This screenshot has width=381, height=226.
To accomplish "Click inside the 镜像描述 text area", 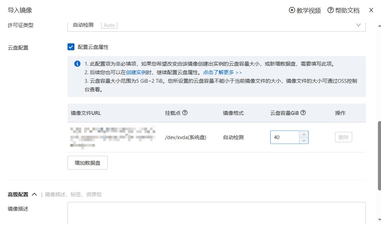I will tap(216, 212).
